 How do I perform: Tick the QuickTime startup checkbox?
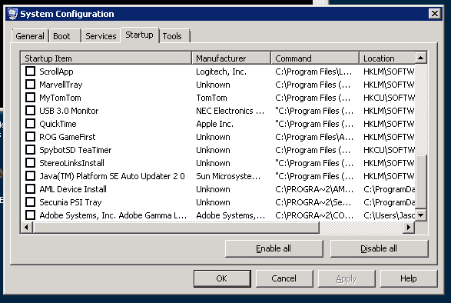pos(30,124)
